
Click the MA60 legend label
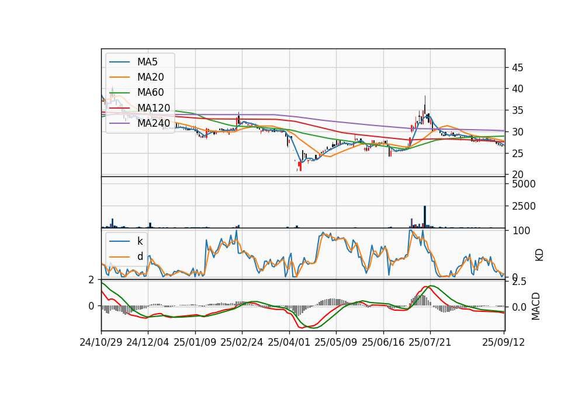pos(150,92)
